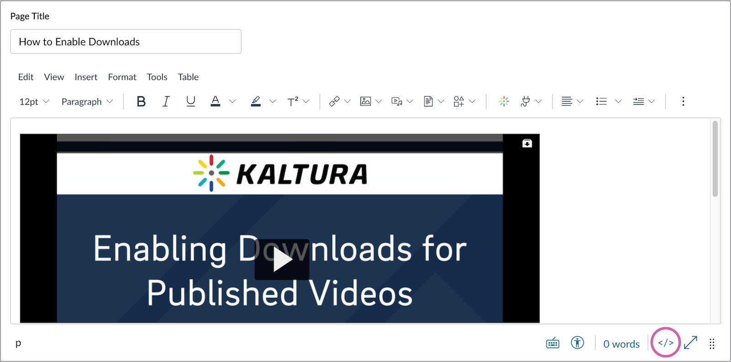Open the Table menu
This screenshot has height=362, width=731.
188,77
